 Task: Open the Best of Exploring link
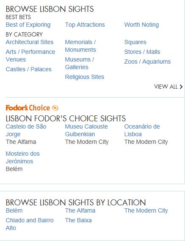pyautogui.click(x=28, y=25)
